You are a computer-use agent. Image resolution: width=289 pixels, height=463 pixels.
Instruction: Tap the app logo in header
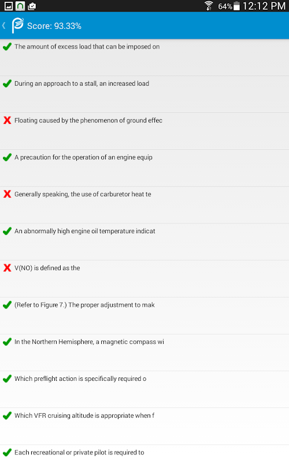point(17,25)
